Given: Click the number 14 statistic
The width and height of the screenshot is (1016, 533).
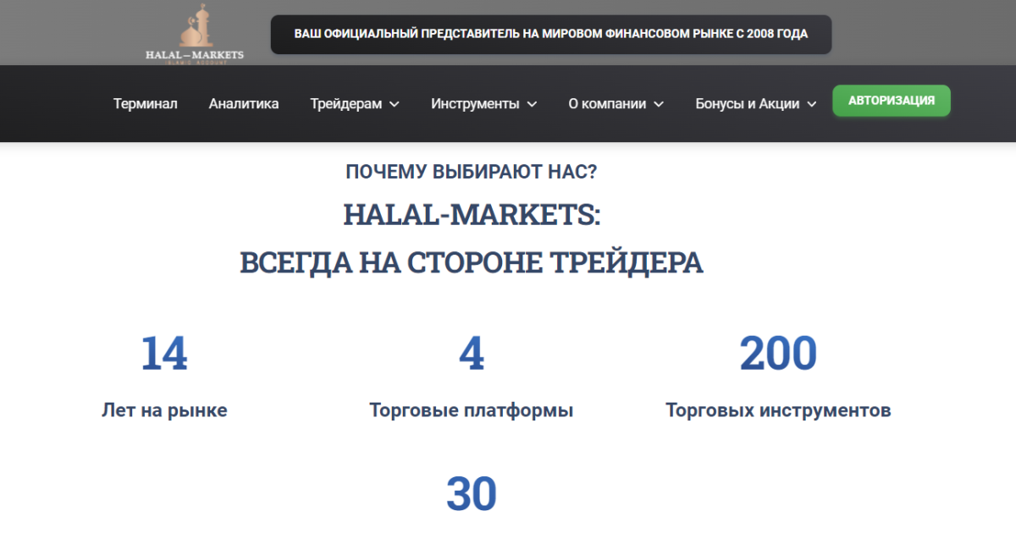Looking at the screenshot, I should click(x=164, y=354).
